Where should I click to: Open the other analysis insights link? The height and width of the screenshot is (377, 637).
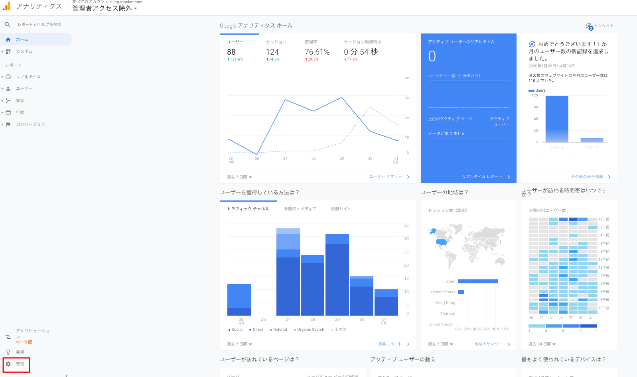(x=591, y=177)
